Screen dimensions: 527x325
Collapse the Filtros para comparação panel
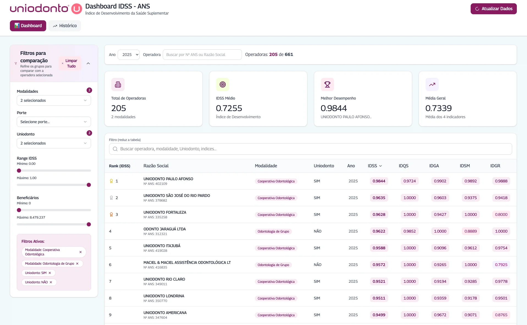(88, 63)
